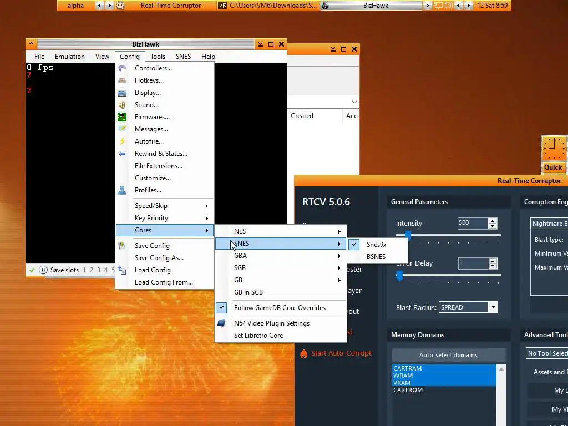Screen dimensions: 568x426
Task: Click the N64 Video Plugin Settings monitor icon
Action: click(x=221, y=323)
